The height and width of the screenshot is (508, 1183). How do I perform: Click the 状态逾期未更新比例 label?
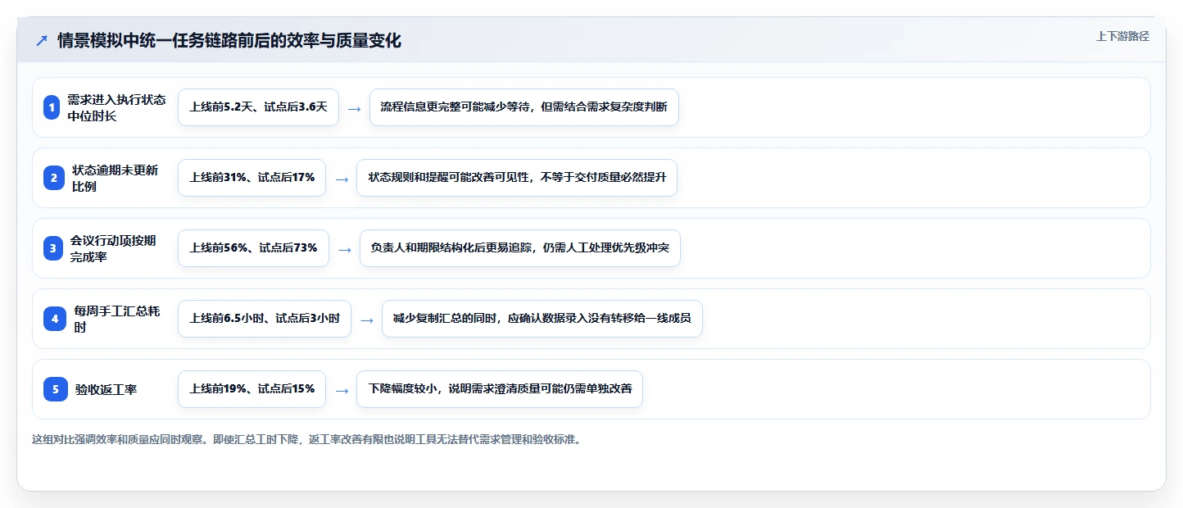(x=115, y=178)
